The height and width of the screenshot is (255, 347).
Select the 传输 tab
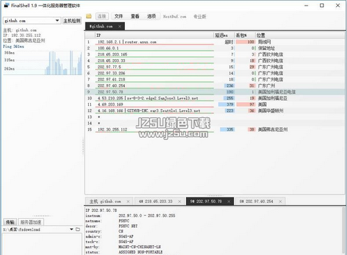(x=10, y=222)
